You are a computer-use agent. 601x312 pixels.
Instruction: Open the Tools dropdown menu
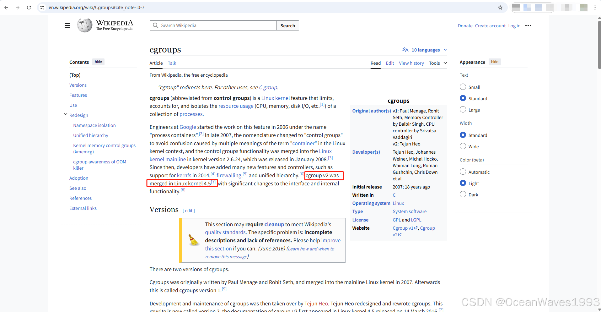pyautogui.click(x=438, y=63)
